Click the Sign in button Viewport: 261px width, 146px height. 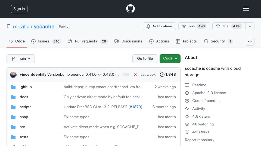tap(19, 9)
